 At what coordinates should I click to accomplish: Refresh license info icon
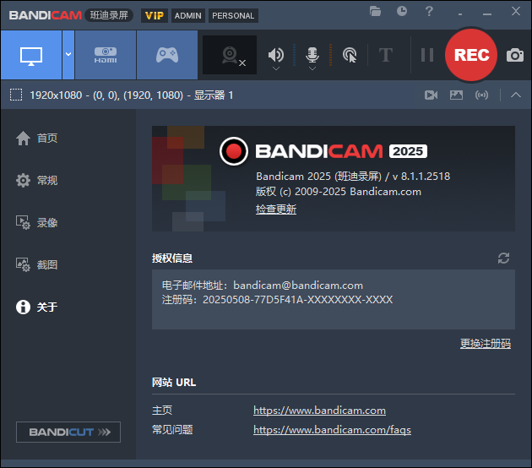pyautogui.click(x=503, y=258)
